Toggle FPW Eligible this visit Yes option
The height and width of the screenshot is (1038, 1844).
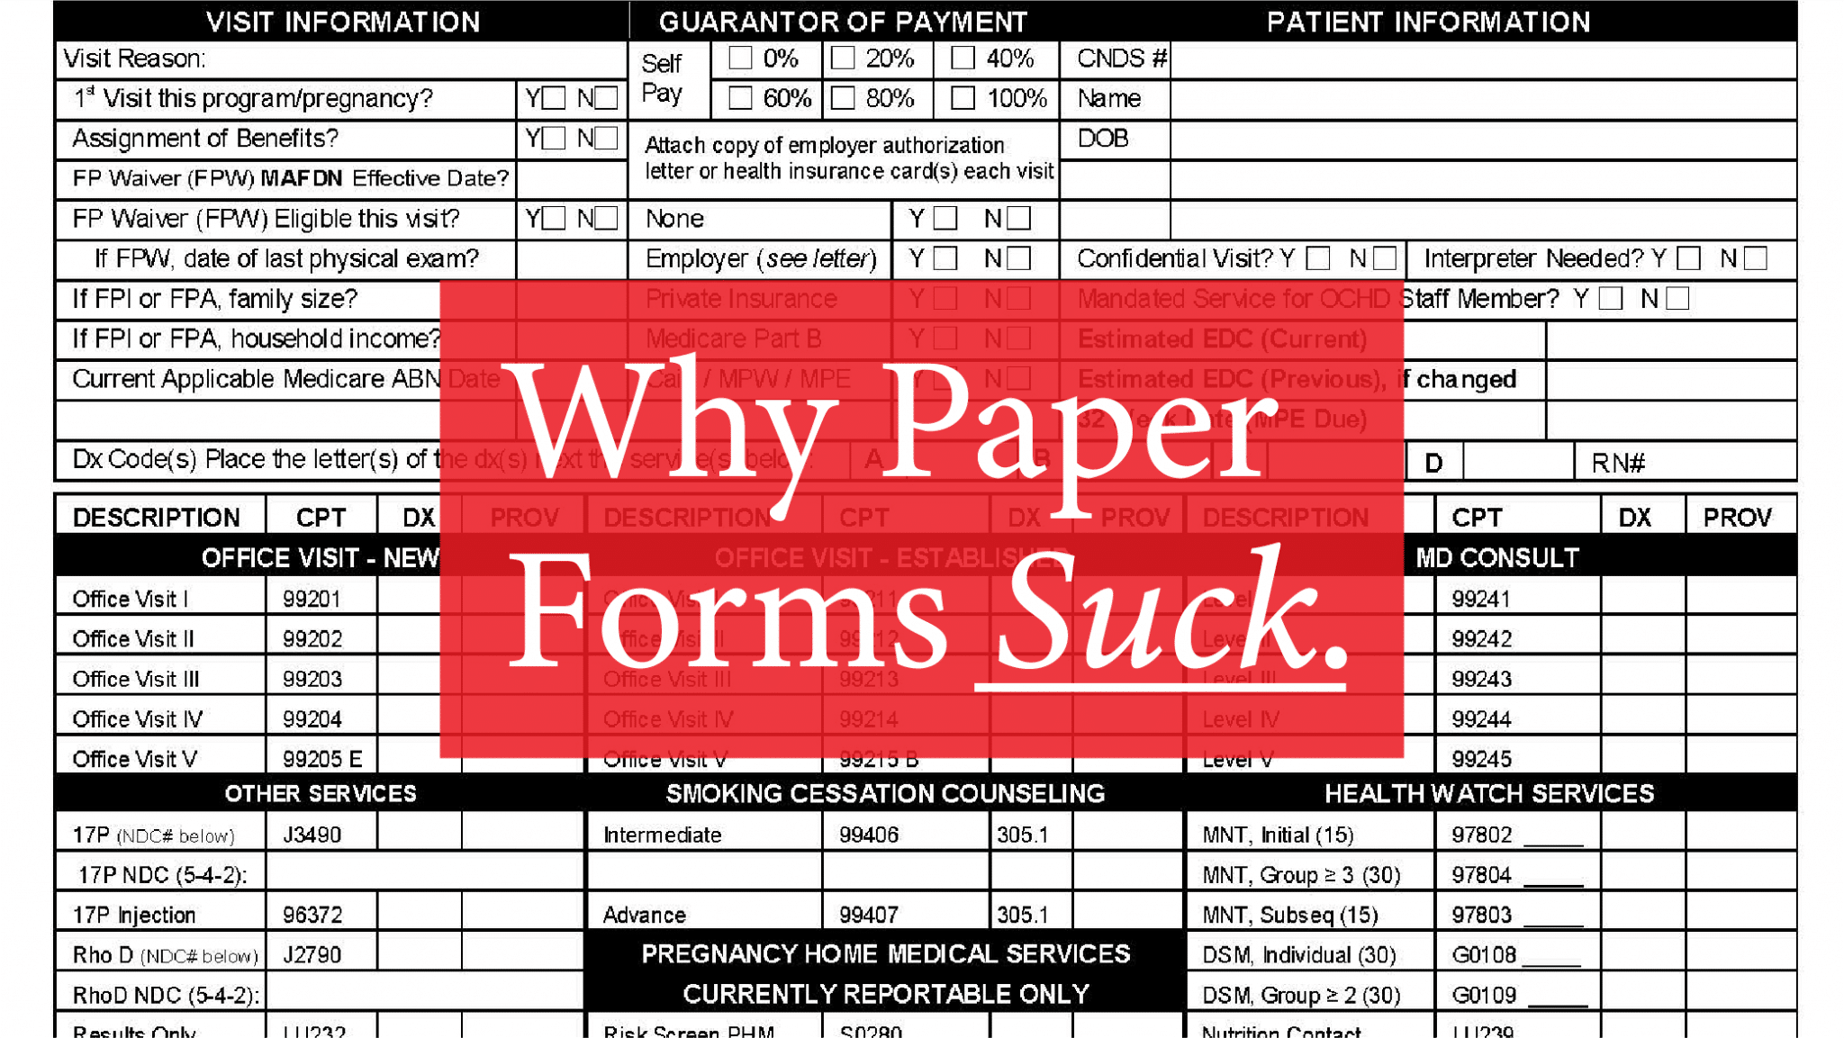tap(552, 221)
